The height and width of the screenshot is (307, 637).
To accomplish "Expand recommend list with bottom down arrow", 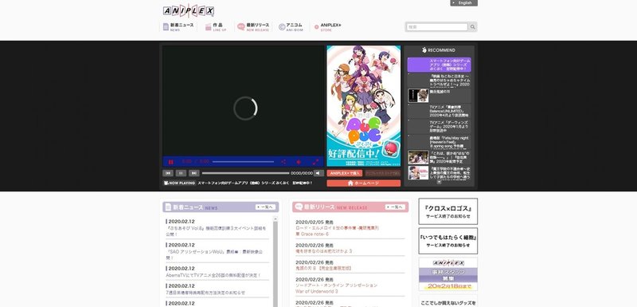I will (x=440, y=182).
